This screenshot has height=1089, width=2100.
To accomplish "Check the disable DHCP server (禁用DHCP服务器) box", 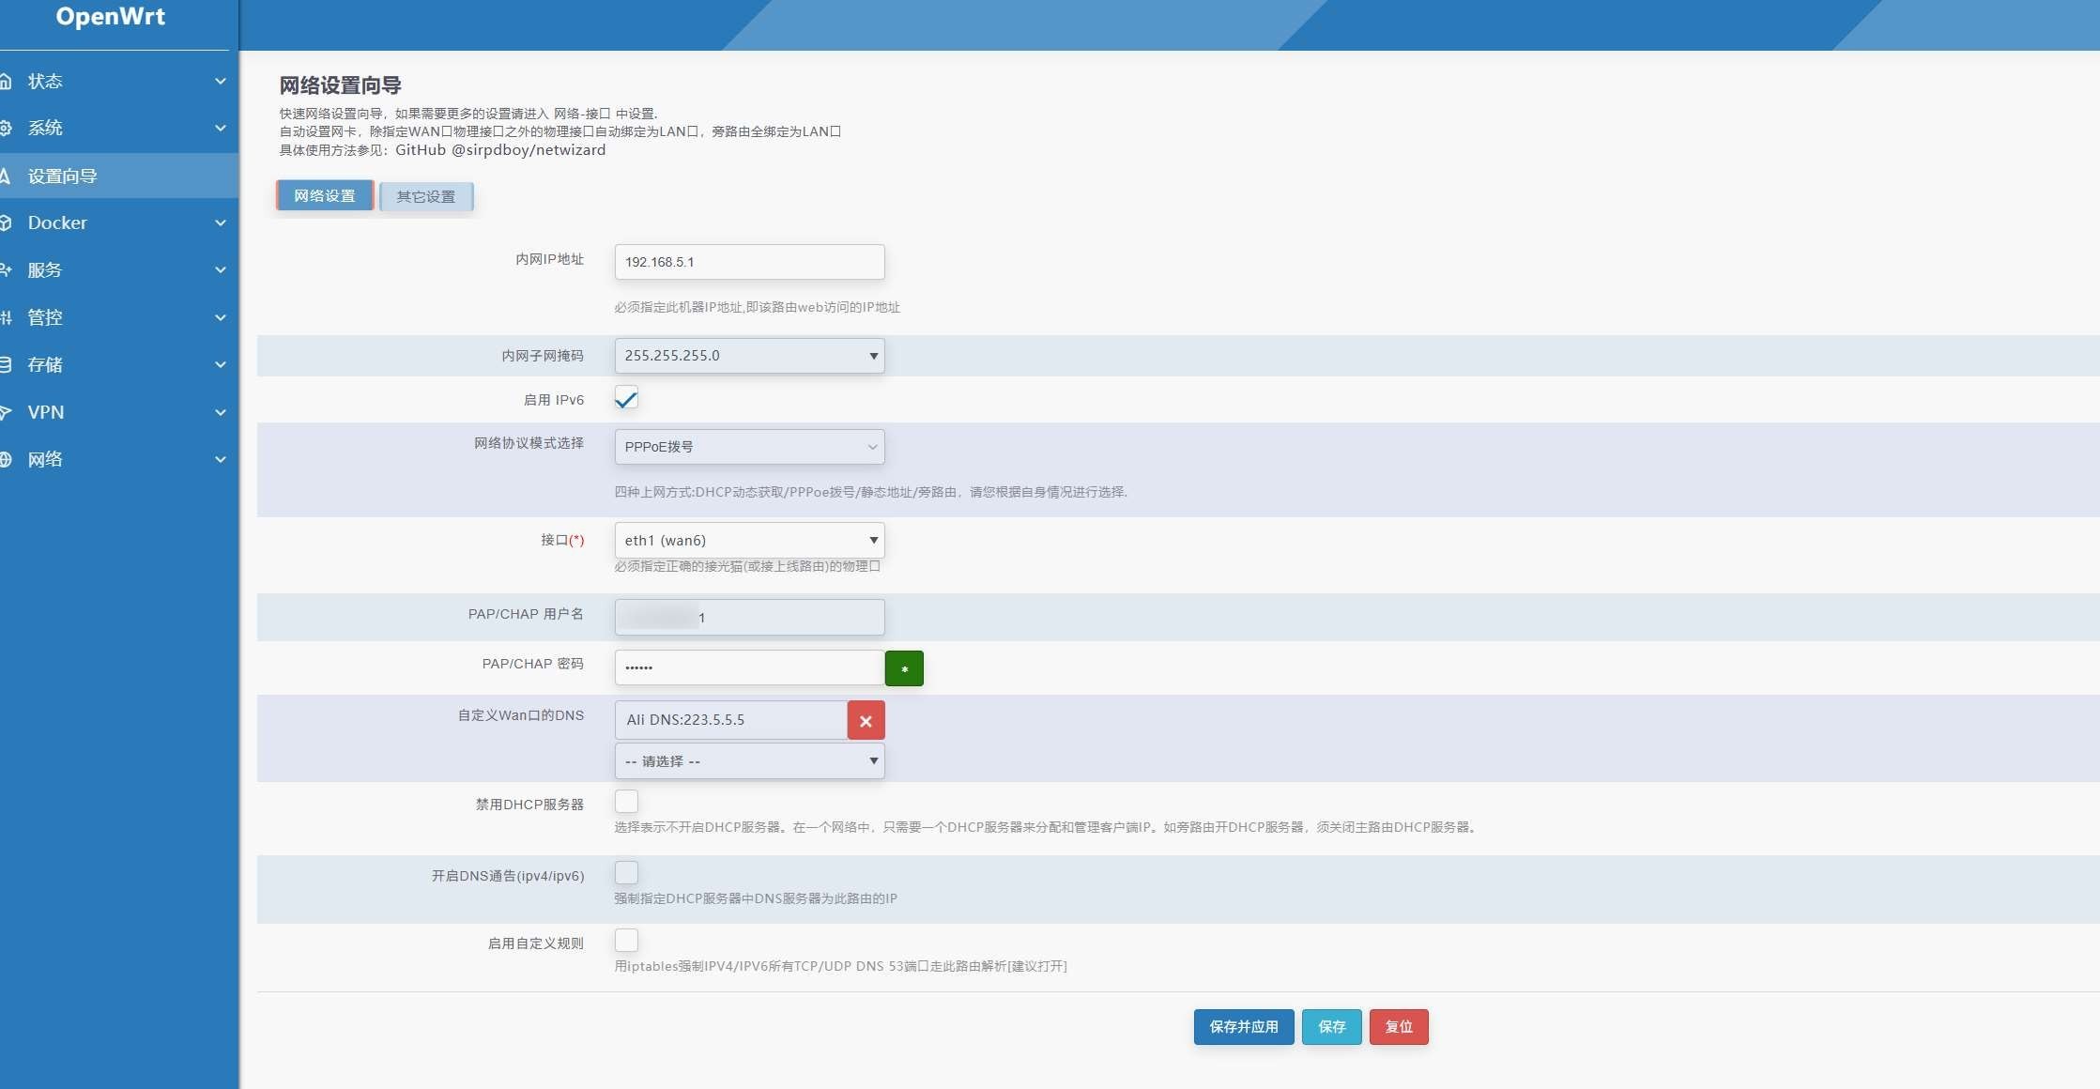I will 626,802.
